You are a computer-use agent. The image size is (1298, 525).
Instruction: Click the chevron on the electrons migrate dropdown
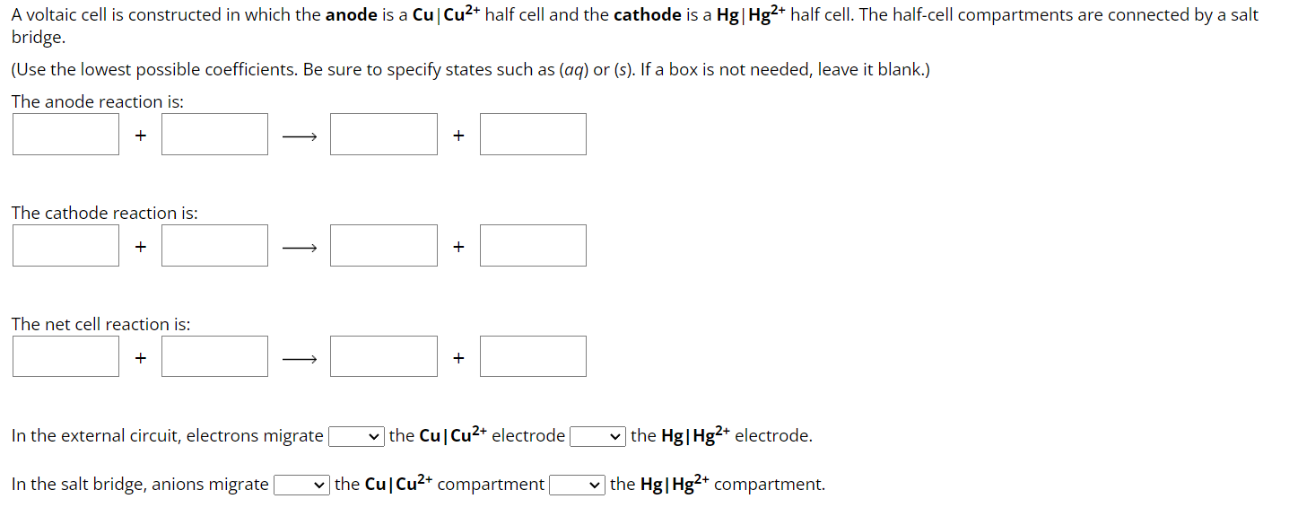point(373,435)
